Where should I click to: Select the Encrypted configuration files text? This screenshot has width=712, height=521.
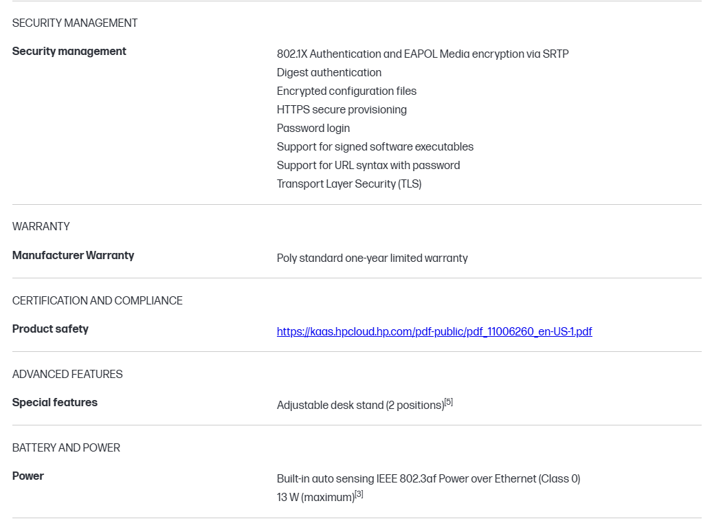(346, 91)
